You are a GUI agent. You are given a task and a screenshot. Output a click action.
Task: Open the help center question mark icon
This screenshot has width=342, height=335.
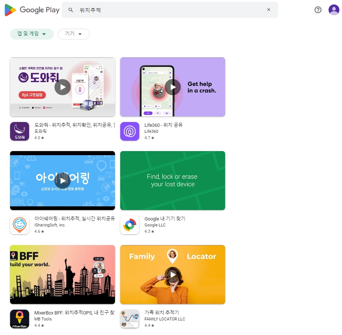[x=318, y=10]
